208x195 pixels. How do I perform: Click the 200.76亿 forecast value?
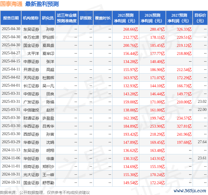click(131, 45)
